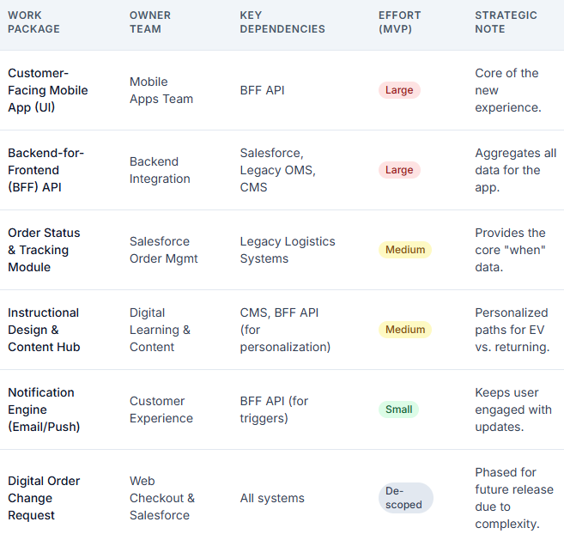Click the Instructional Design & Content Hub cell
The width and height of the screenshot is (564, 534).
pos(44,330)
